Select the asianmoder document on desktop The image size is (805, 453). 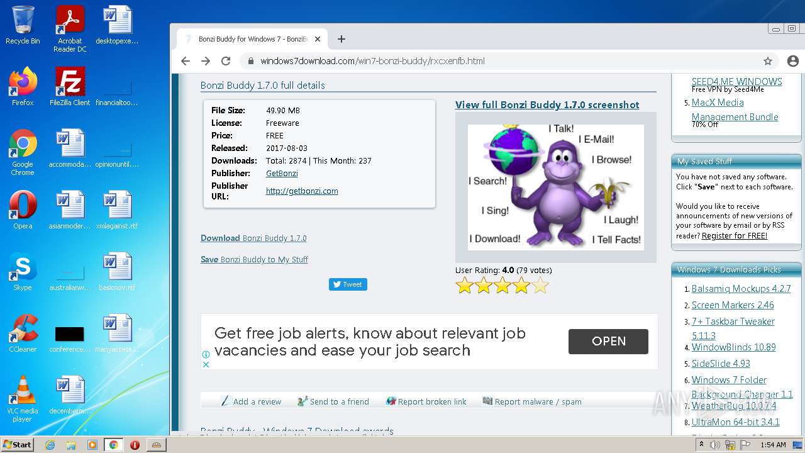pyautogui.click(x=70, y=210)
